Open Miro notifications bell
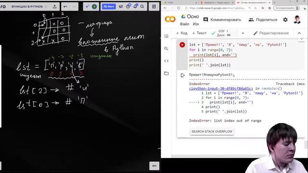Viewport: 308px width, 173px height. click(135, 6)
